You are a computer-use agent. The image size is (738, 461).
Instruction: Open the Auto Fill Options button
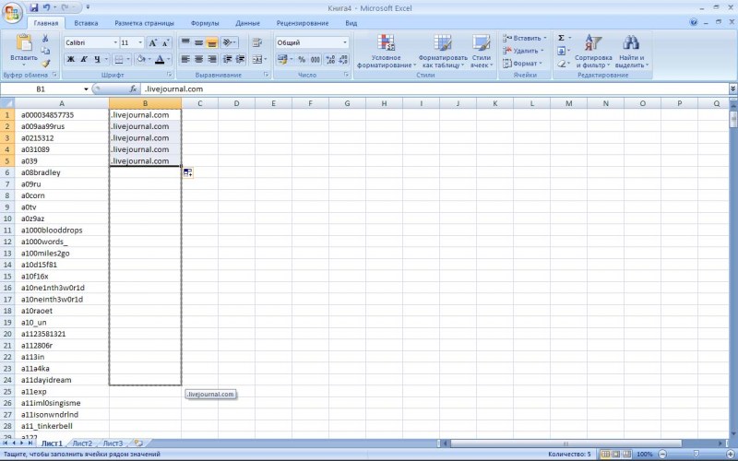[x=188, y=172]
